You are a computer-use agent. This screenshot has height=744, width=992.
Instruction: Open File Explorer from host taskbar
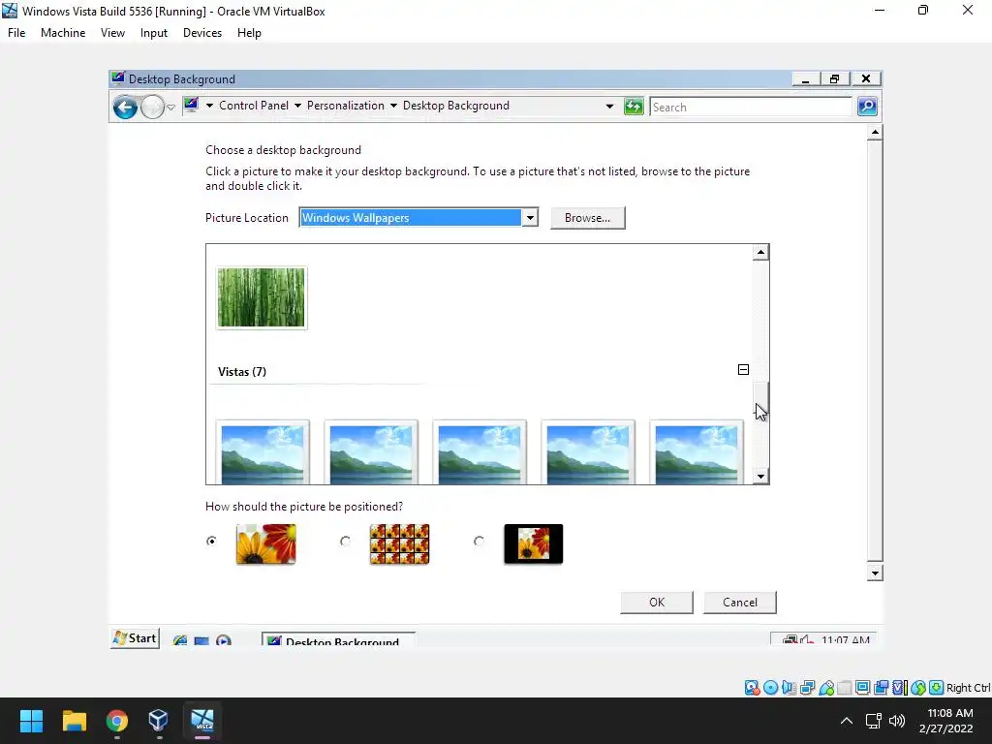(74, 721)
